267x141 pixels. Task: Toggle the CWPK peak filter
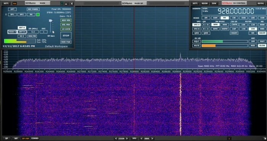tap(234, 25)
